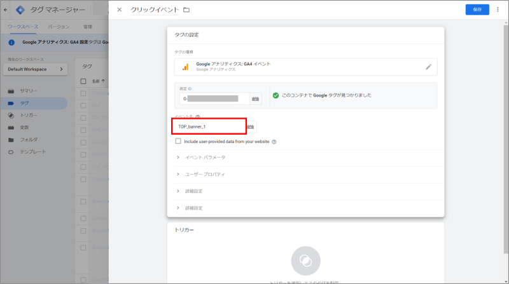Click the vertical scrollbar of the editor panel
509x284 pixels.
point(506,138)
